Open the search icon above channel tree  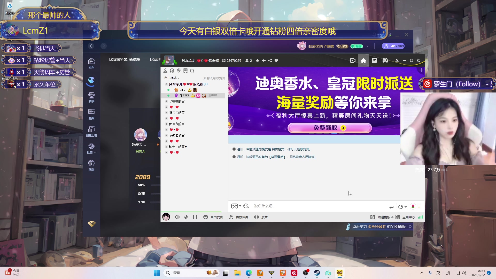tap(192, 71)
